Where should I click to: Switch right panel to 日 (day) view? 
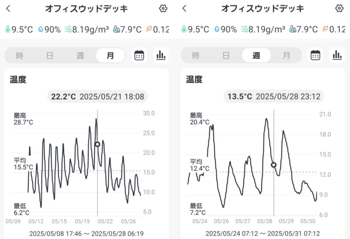click(x=226, y=55)
